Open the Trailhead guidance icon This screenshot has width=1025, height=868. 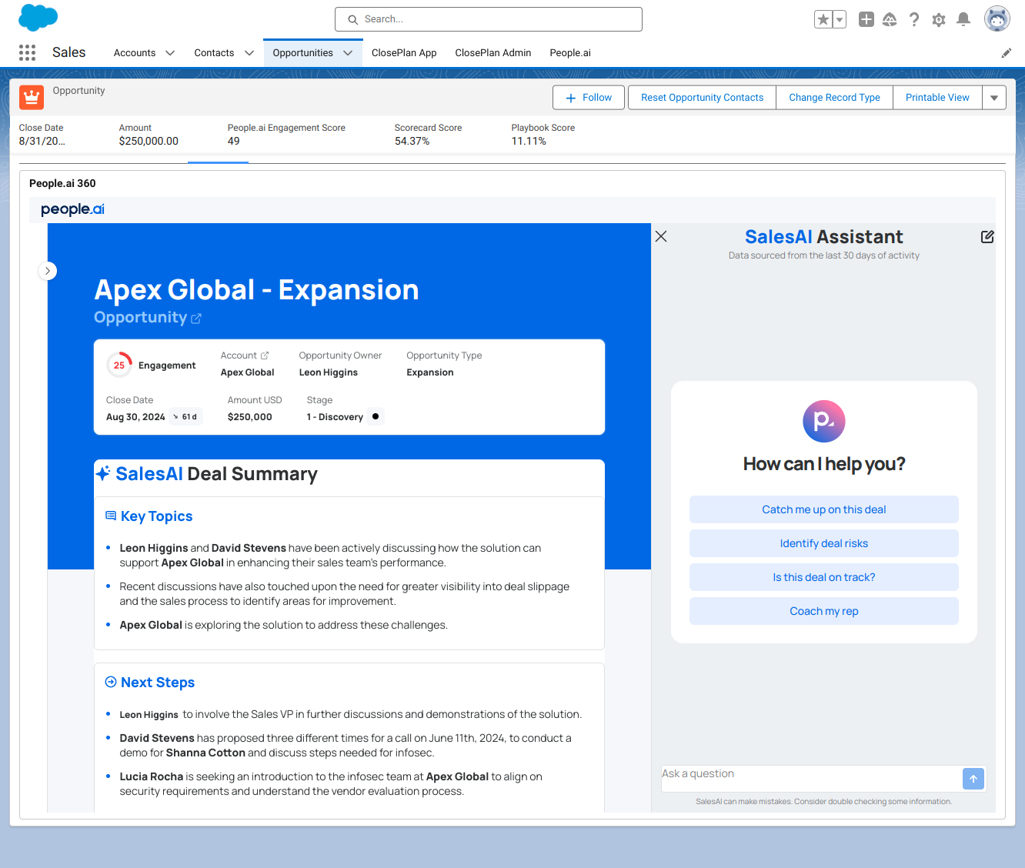(x=890, y=19)
